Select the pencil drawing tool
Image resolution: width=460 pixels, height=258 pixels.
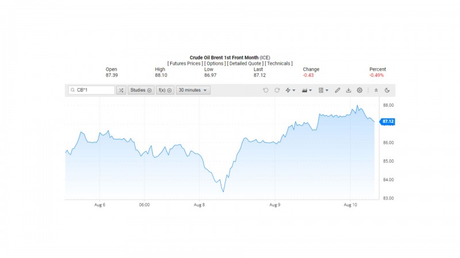tap(338, 90)
